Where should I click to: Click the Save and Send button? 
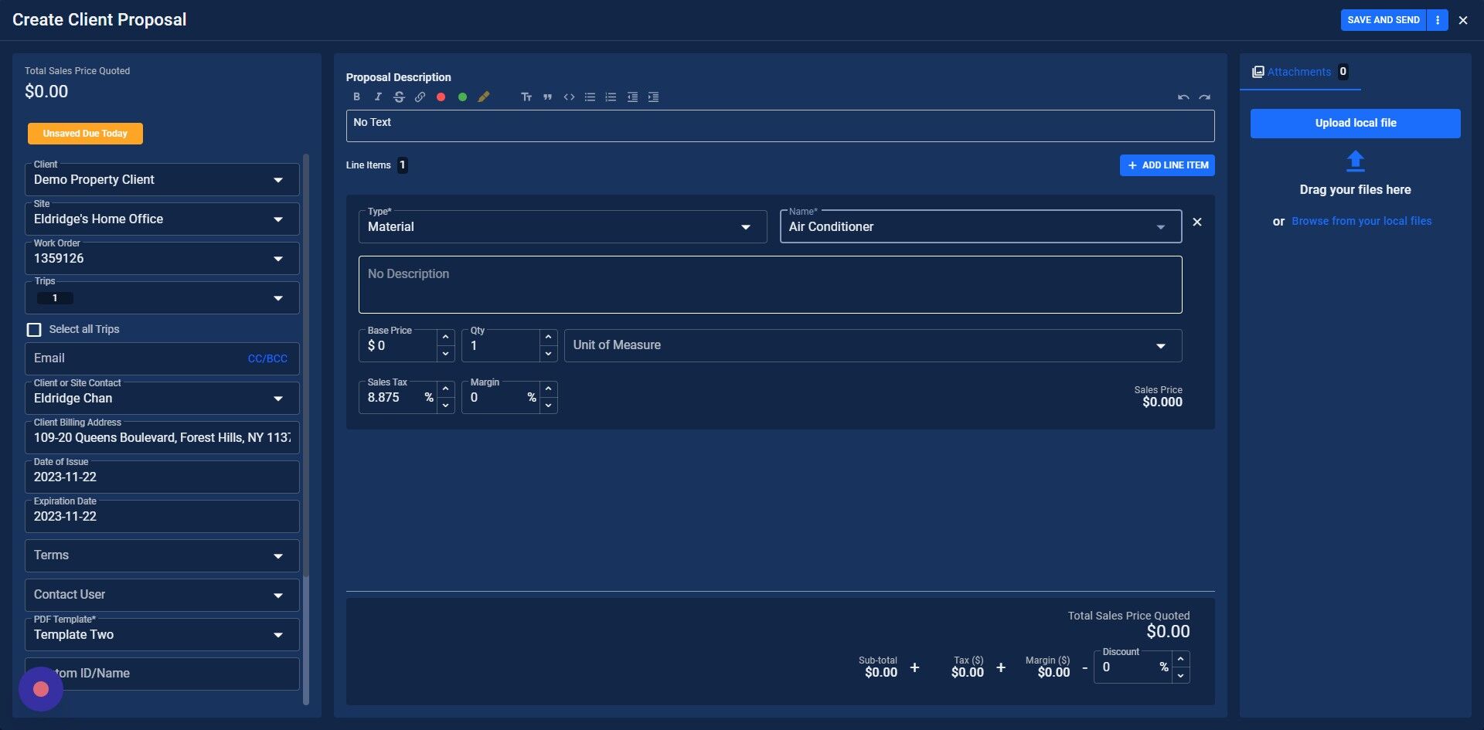pos(1384,20)
